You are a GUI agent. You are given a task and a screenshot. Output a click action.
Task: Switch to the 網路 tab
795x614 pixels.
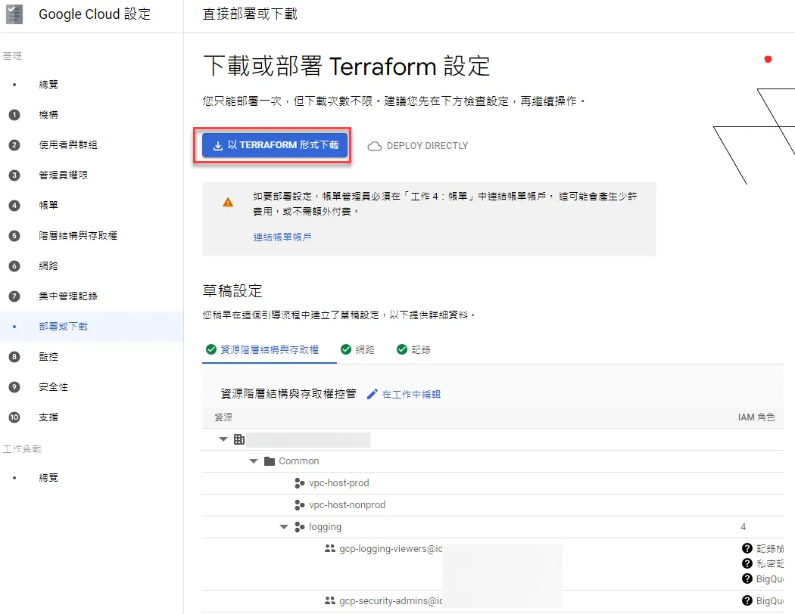[x=358, y=350]
